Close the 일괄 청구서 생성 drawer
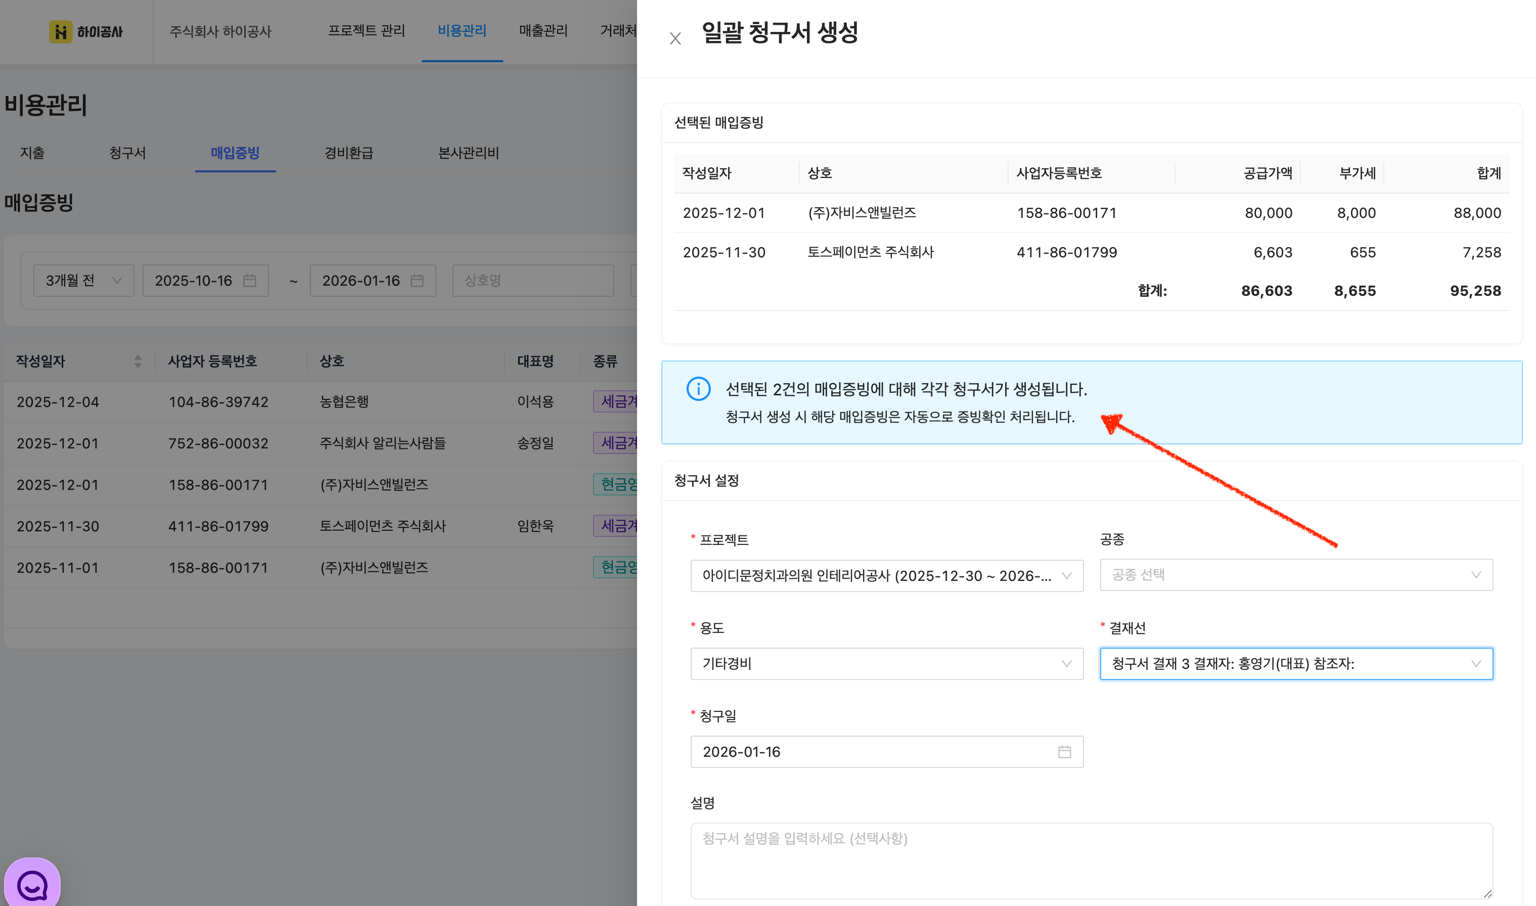The width and height of the screenshot is (1536, 906). click(x=674, y=38)
